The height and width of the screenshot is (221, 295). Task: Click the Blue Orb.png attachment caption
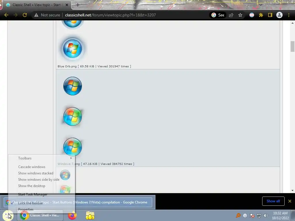tap(94, 66)
